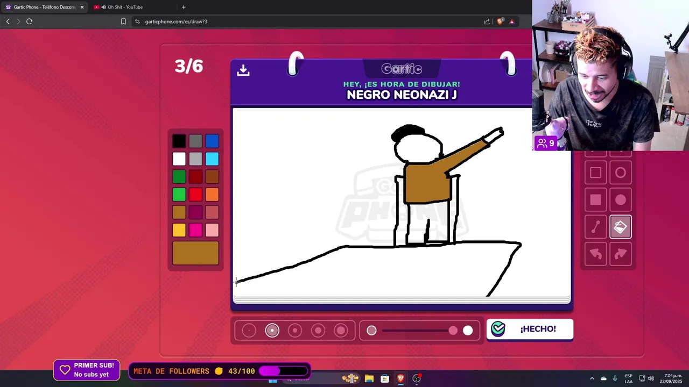
Task: Go back in the browser
Action: (x=8, y=21)
